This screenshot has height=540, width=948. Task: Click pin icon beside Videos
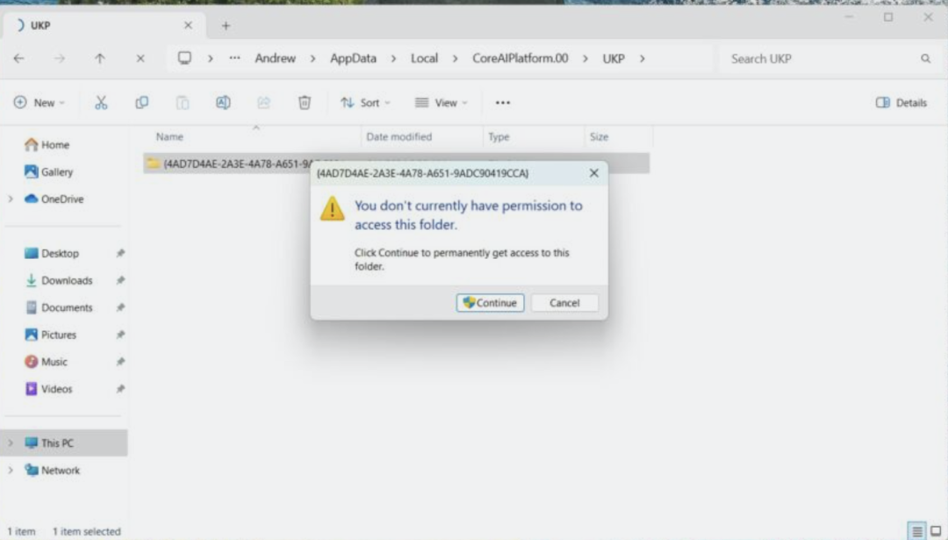120,389
